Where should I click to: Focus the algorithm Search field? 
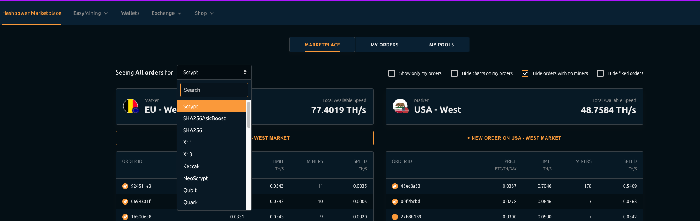click(214, 90)
